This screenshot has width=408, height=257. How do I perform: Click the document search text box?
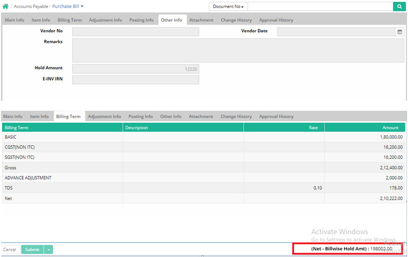click(x=320, y=6)
